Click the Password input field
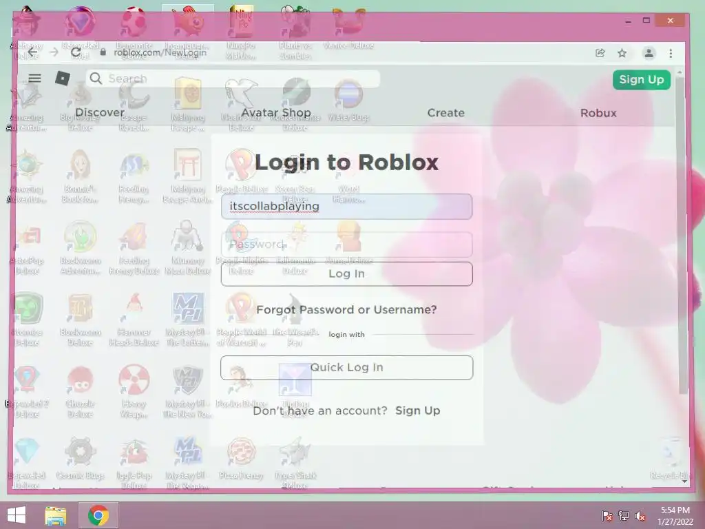The image size is (705, 529). (x=347, y=245)
